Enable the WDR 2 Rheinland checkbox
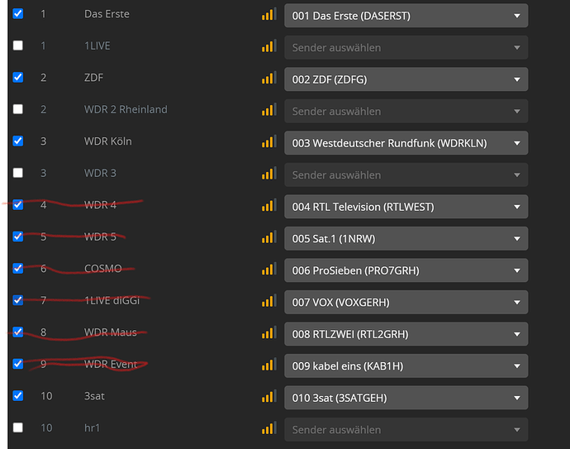 pyautogui.click(x=18, y=109)
